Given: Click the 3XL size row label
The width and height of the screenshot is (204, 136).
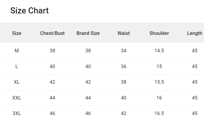Looking at the screenshot, I should pyautogui.click(x=17, y=113).
